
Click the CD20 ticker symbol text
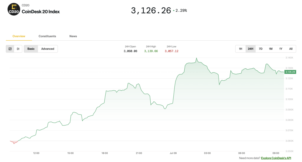point(26,5)
